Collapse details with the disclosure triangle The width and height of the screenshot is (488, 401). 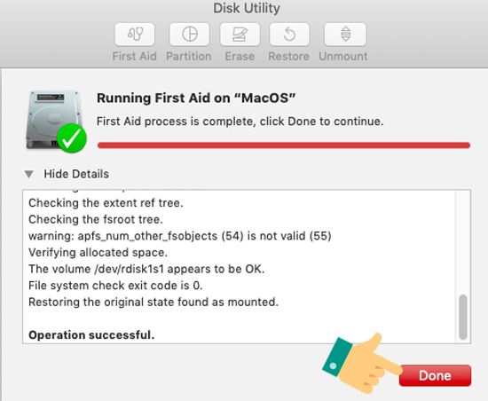(x=29, y=174)
